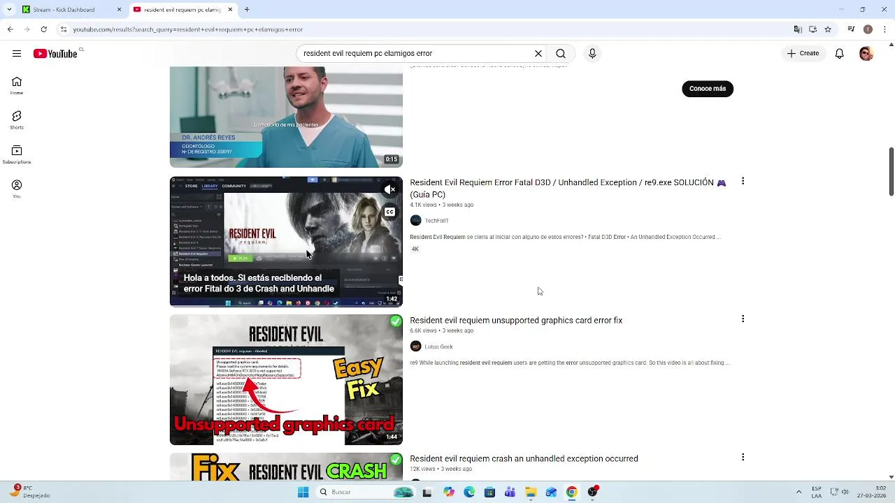Visit the Lotus Geek channel name

[x=438, y=347]
